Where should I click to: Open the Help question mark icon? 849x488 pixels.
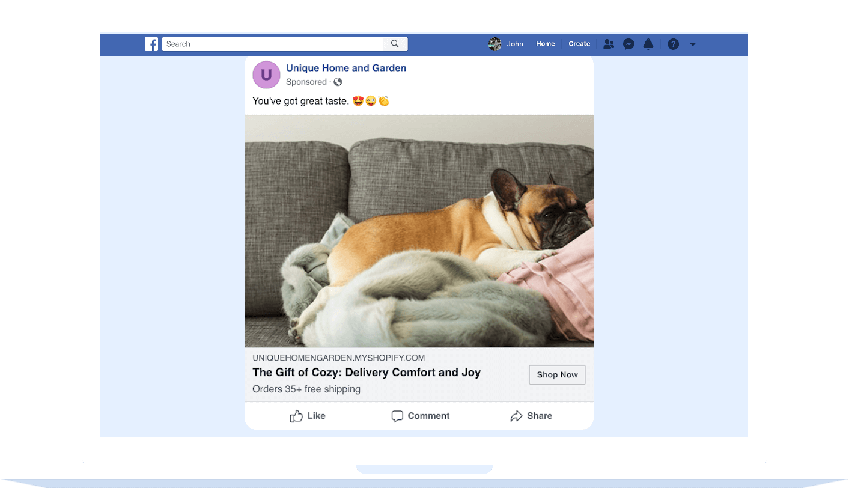(x=673, y=44)
